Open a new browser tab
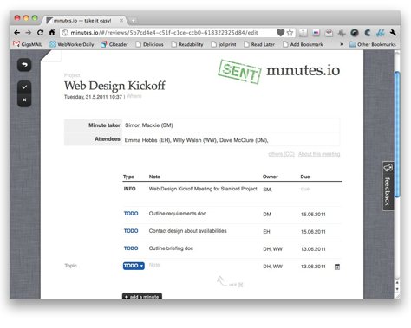Image resolution: width=411 pixels, height=328 pixels. pyautogui.click(x=134, y=21)
